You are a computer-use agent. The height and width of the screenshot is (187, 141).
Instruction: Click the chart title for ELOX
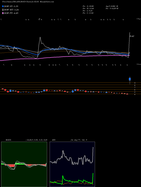tap(28, 2)
